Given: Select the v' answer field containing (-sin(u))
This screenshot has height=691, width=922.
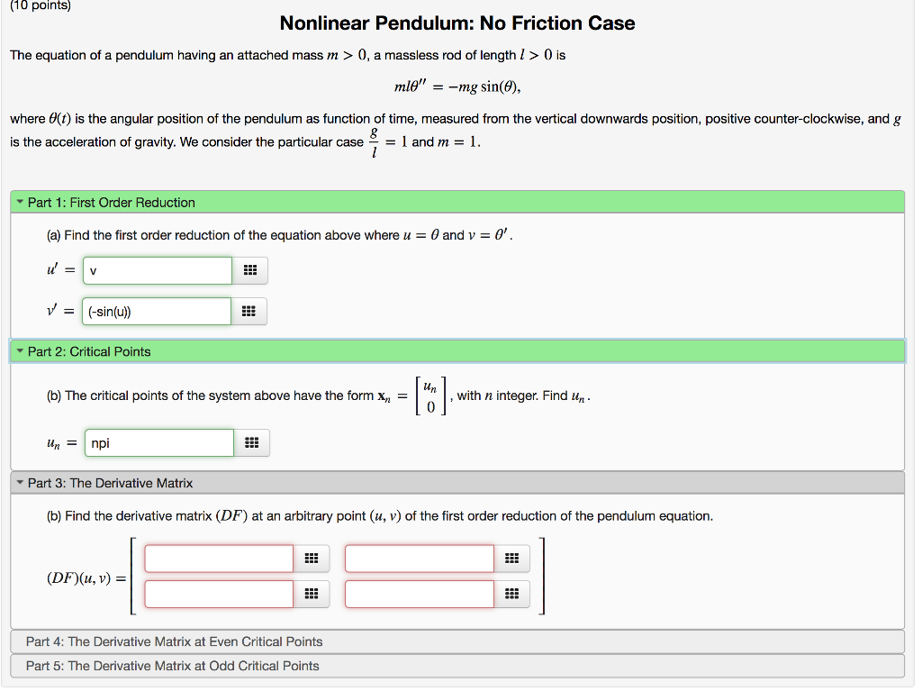Looking at the screenshot, I should [x=157, y=310].
